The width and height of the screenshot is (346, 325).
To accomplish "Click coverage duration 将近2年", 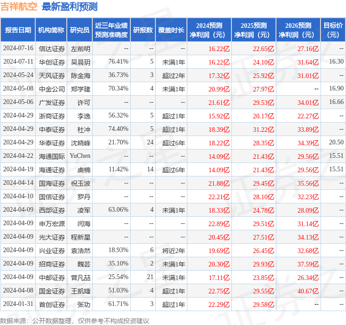I will point(173,251).
